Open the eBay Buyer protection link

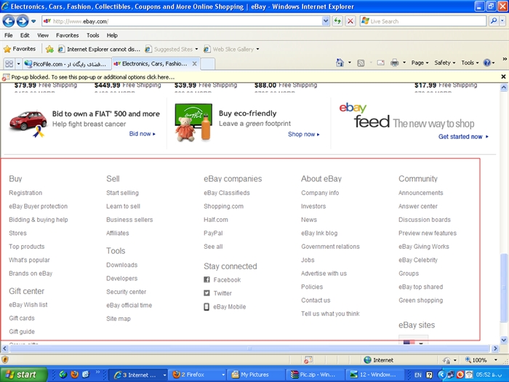point(39,206)
